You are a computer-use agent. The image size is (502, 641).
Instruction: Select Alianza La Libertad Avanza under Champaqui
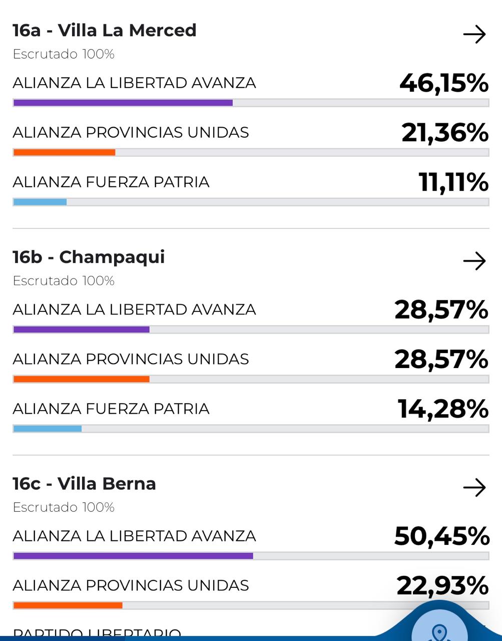(x=134, y=309)
